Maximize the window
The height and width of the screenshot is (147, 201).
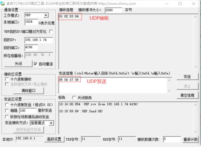[x=180, y=4]
